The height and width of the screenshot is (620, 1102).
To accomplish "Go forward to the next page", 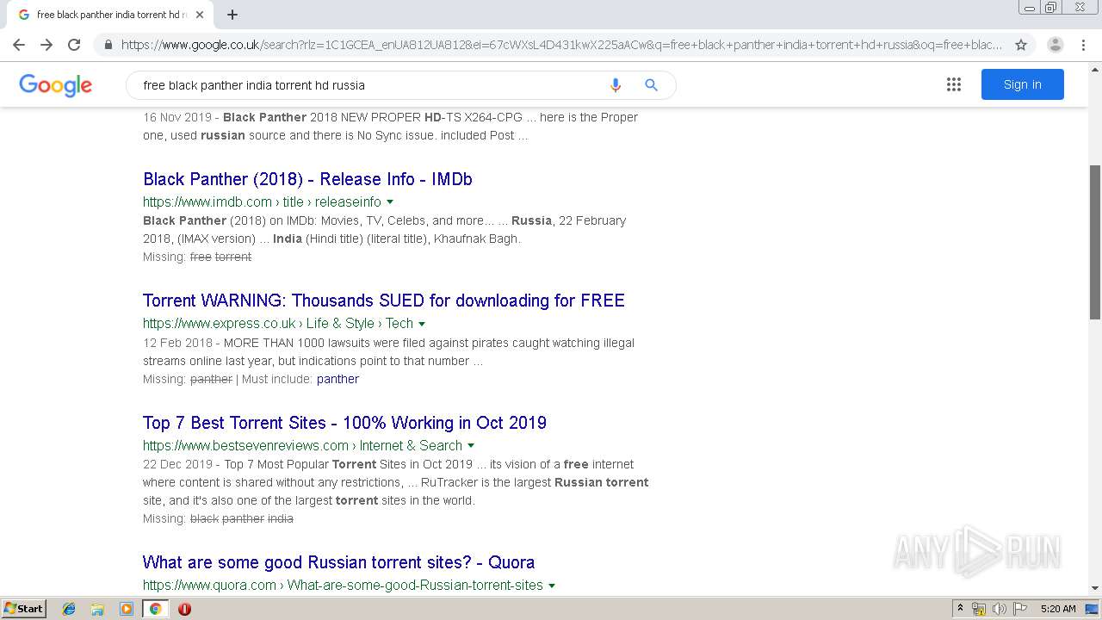I will coord(46,45).
